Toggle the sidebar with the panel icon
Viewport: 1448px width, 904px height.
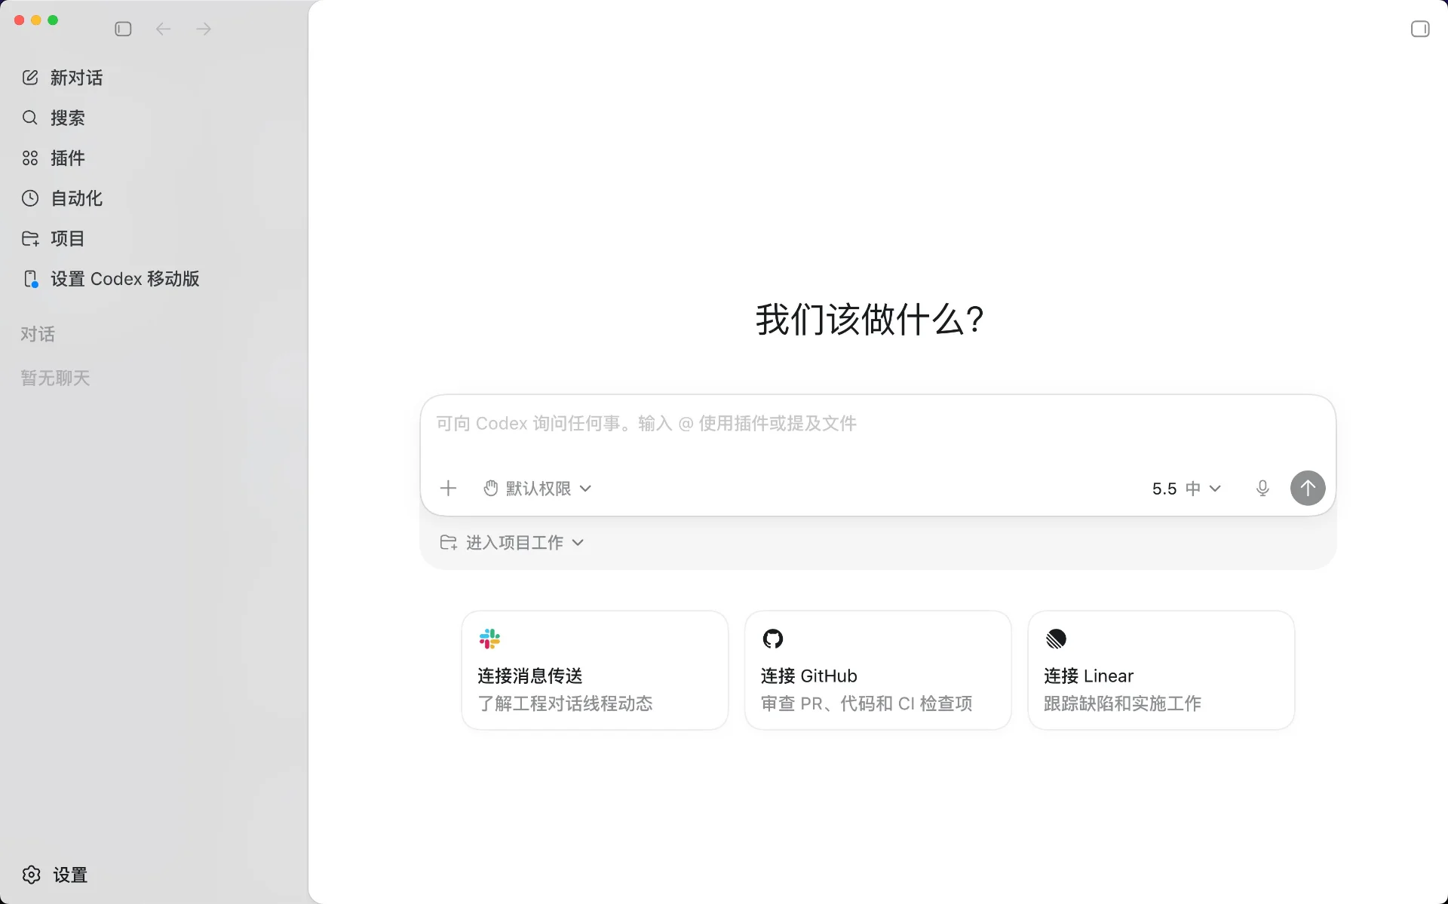tap(123, 29)
